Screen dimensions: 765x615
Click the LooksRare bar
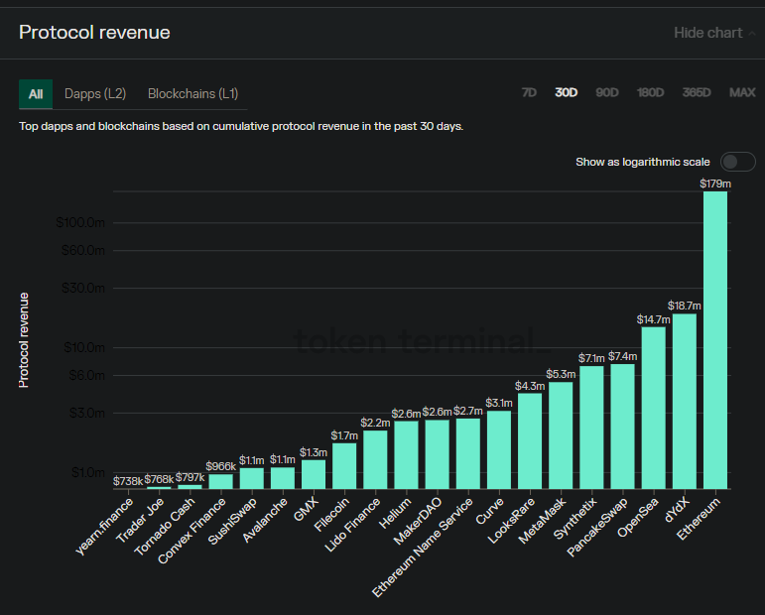pyautogui.click(x=530, y=440)
